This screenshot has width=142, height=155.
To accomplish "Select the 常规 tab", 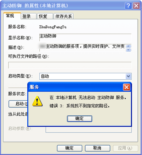I will tap(12, 16).
